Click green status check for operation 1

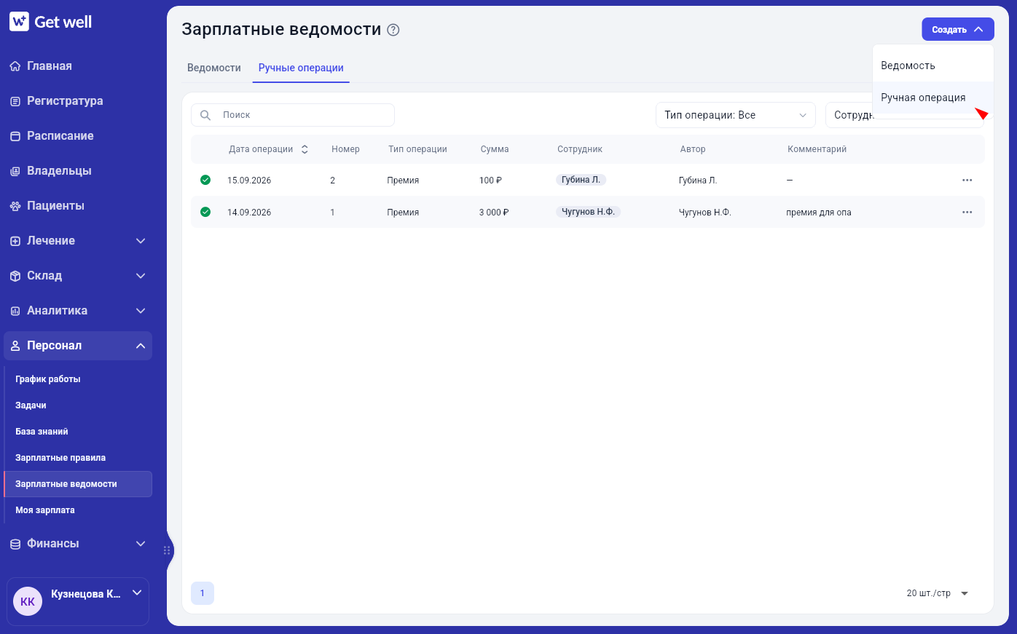(205, 212)
